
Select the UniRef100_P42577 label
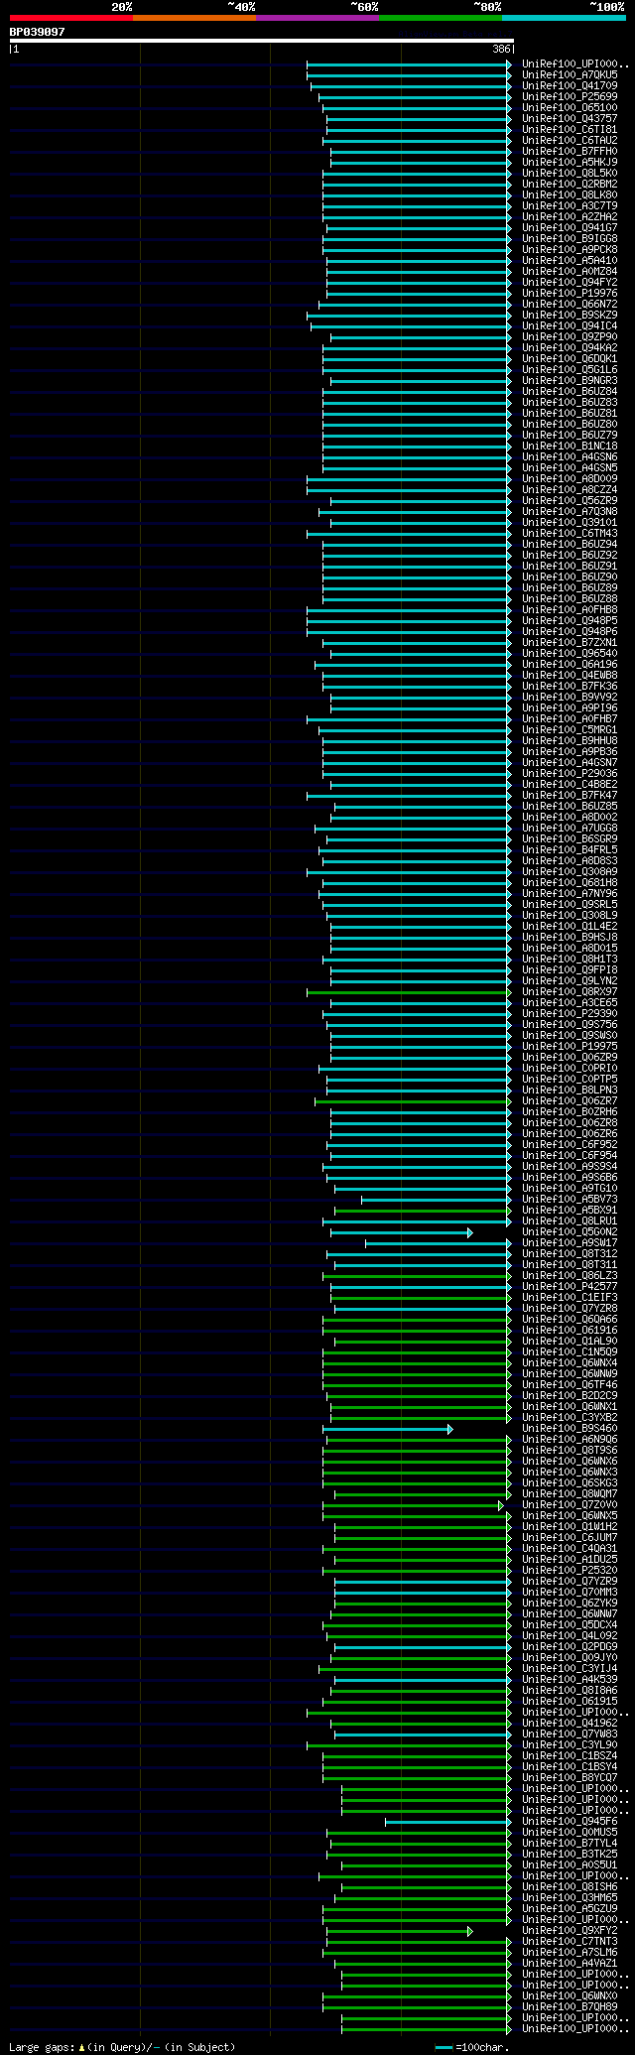click(570, 1286)
